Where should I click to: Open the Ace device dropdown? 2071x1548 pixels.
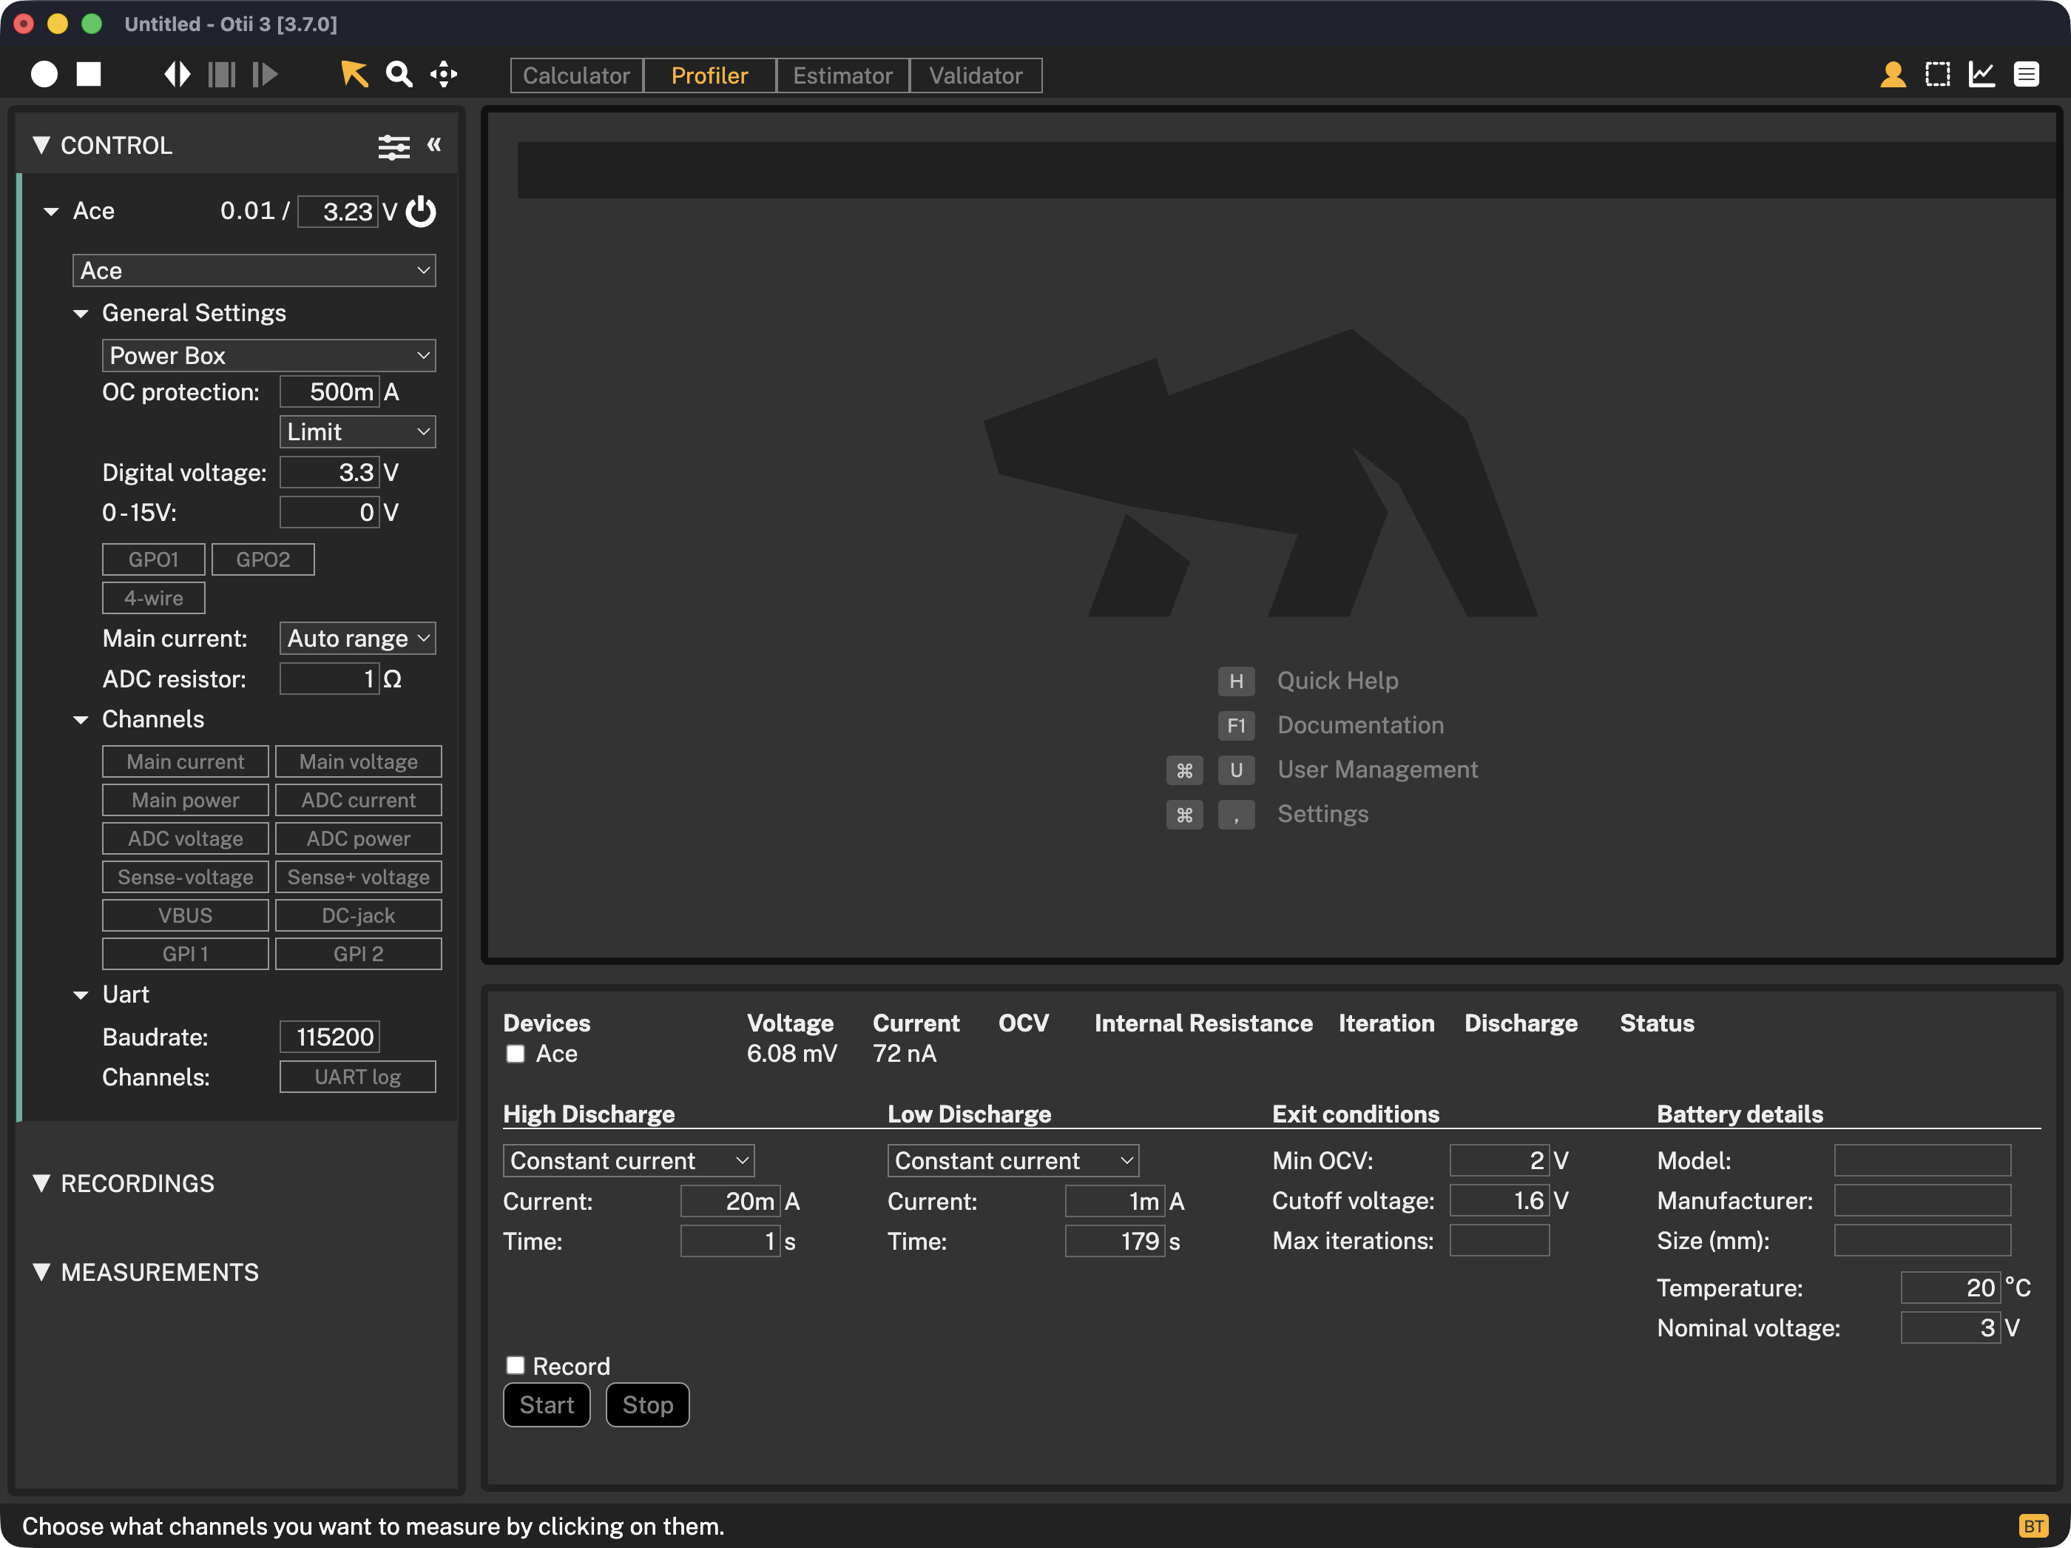click(x=254, y=271)
